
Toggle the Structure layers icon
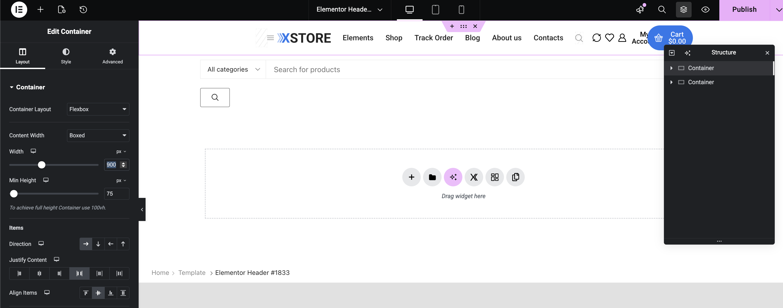[x=683, y=9]
